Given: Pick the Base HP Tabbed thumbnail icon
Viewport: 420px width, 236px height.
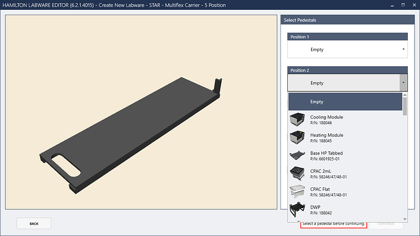Looking at the screenshot, I should (x=297, y=155).
